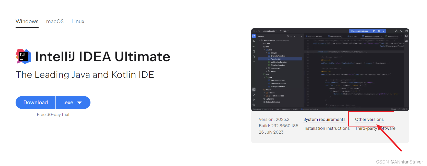Switch to the Windows tab
This screenshot has height=166, width=427.
tap(27, 21)
